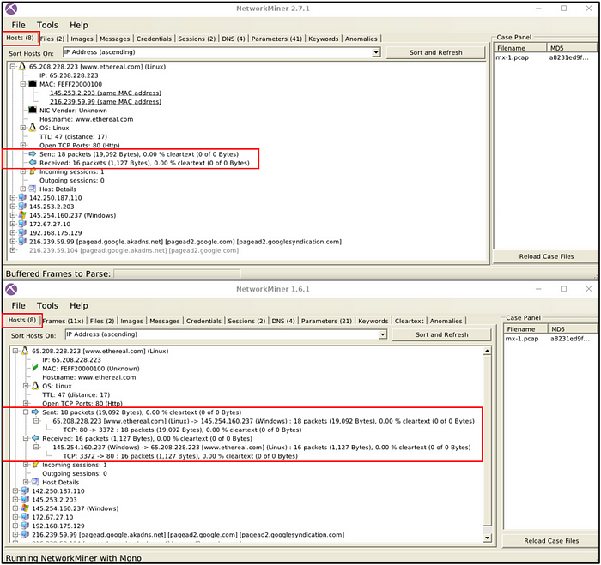Expand the 192.168.175.129 host node in NetworkMiner 1.6.1
The width and height of the screenshot is (601, 565).
click(15, 526)
